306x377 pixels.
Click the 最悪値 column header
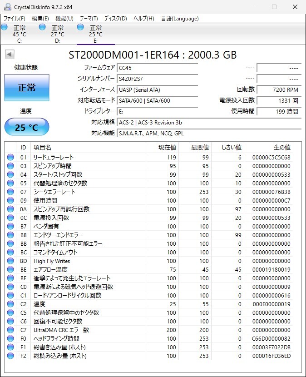[x=195, y=147]
